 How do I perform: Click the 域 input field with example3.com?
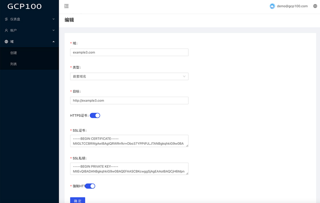coord(129,52)
